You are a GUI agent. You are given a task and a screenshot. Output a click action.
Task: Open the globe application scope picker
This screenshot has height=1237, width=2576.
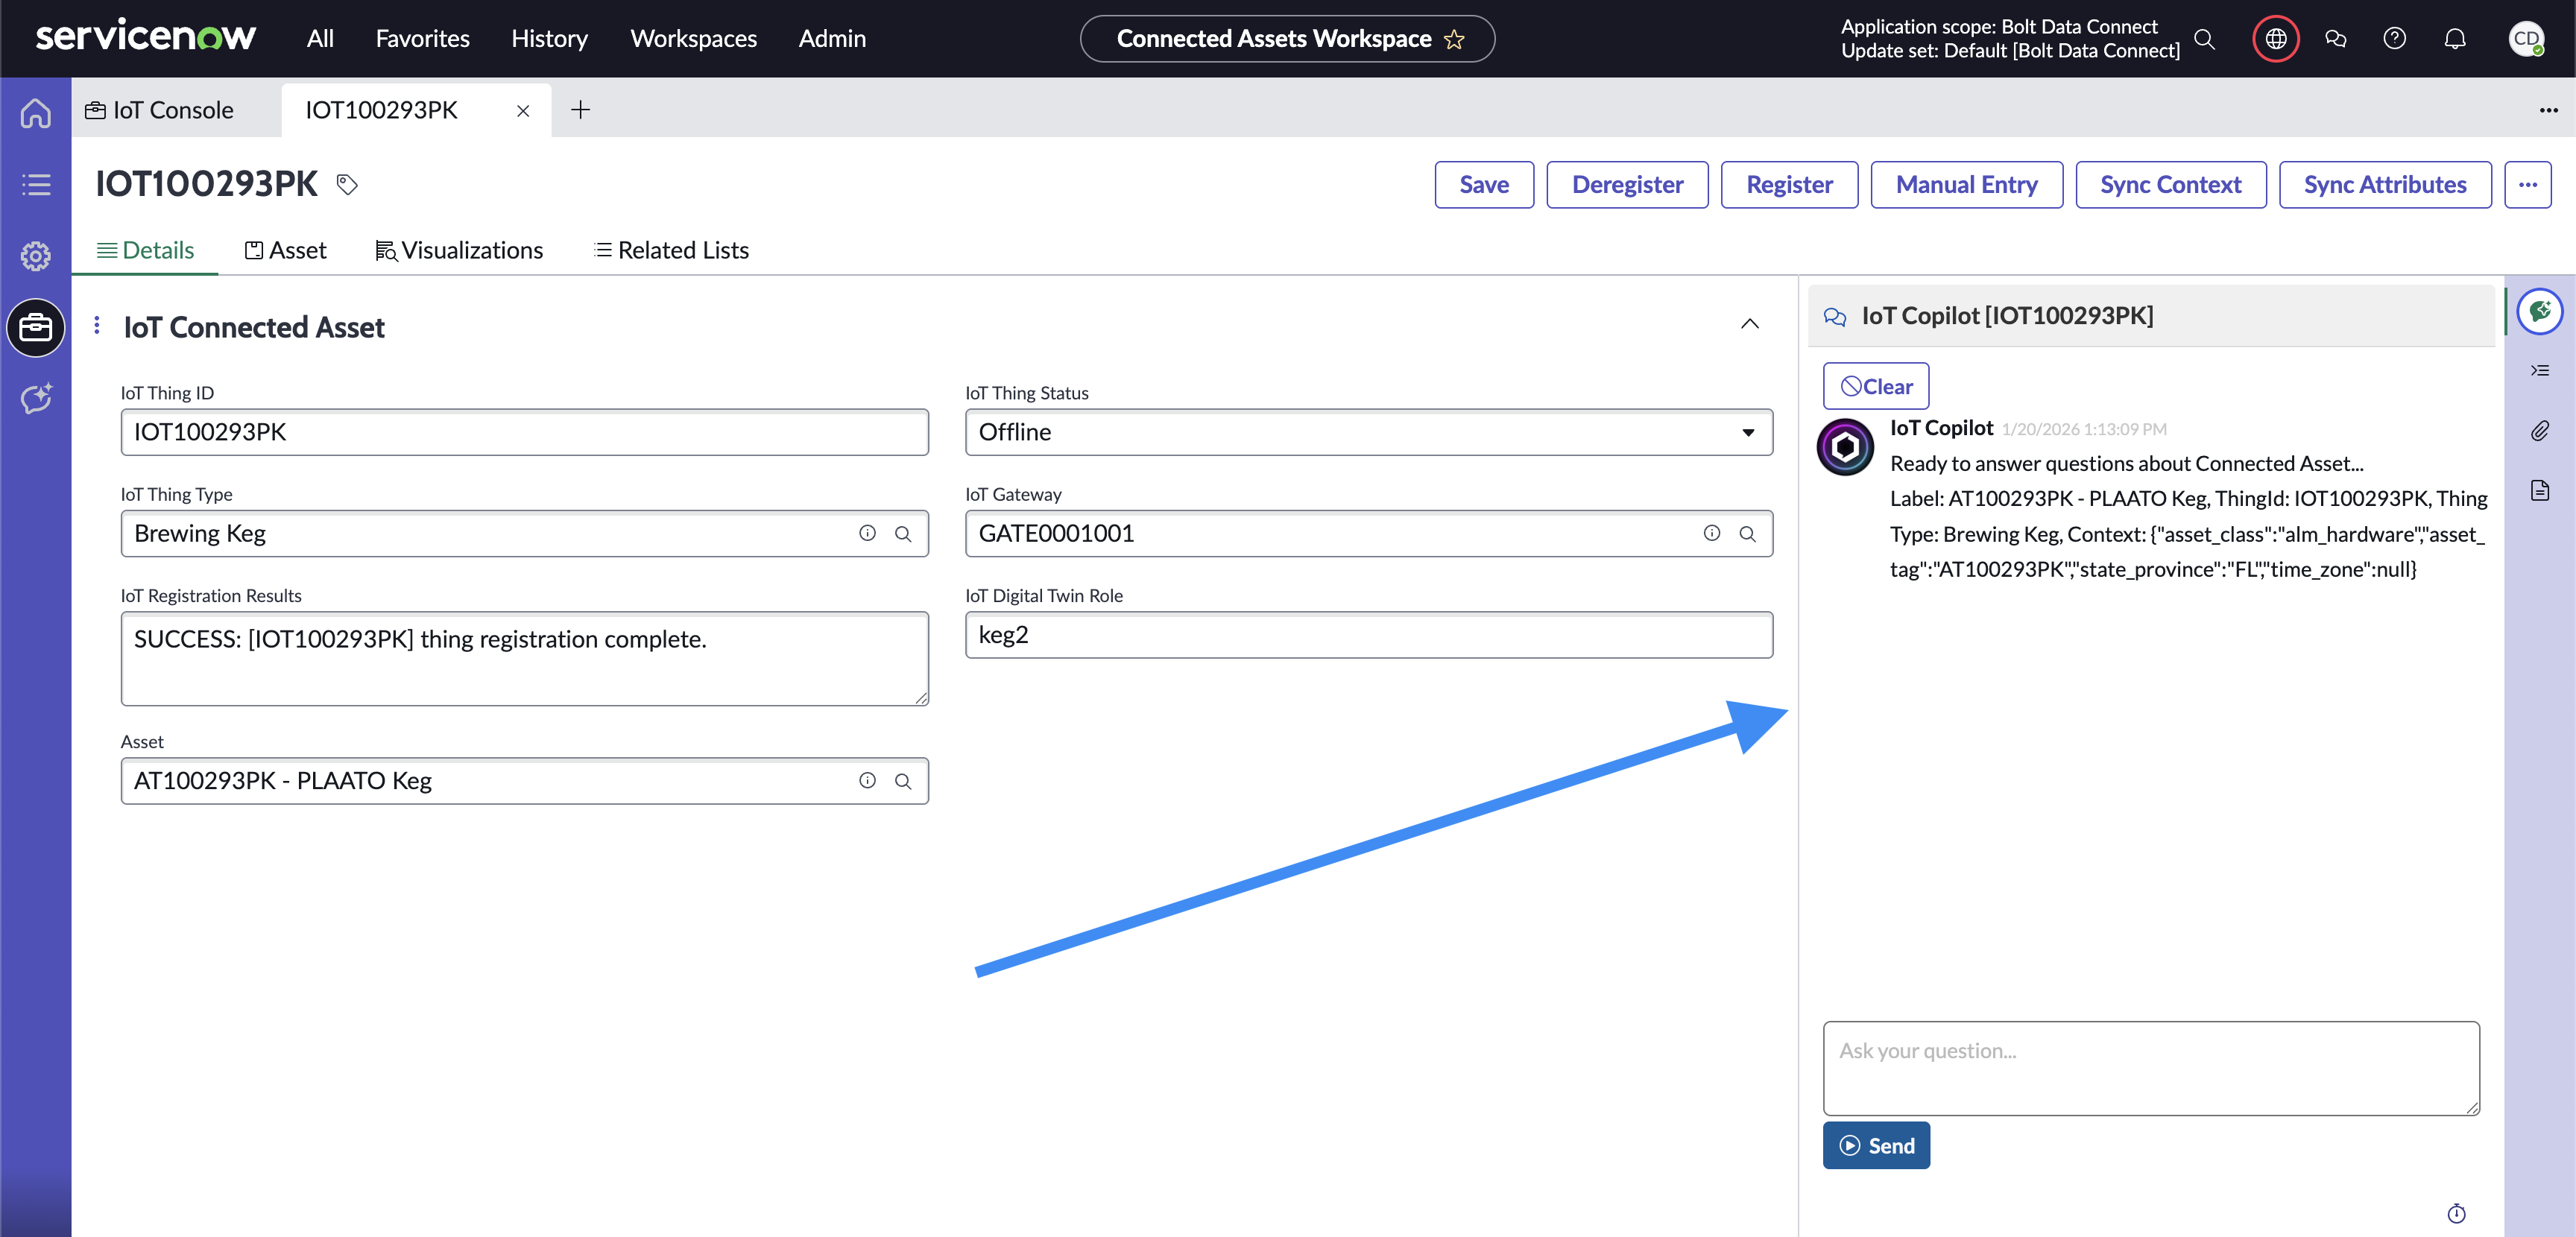click(2276, 39)
